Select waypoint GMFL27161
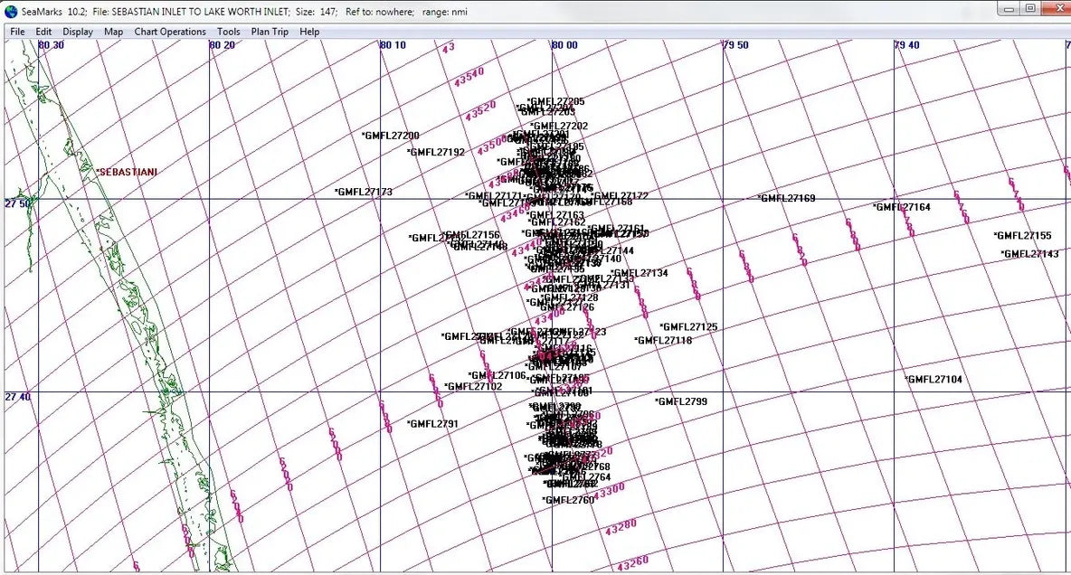The height and width of the screenshot is (575, 1071). [615, 229]
